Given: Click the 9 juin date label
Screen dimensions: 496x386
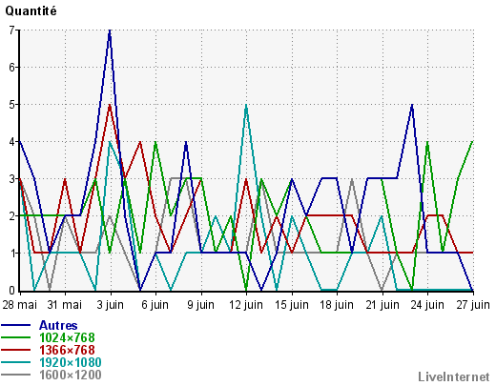Looking at the screenshot, I should tap(200, 305).
